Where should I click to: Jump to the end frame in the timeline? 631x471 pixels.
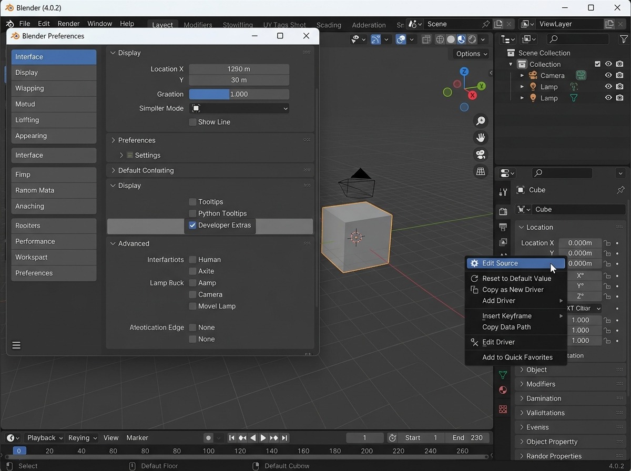tap(284, 438)
